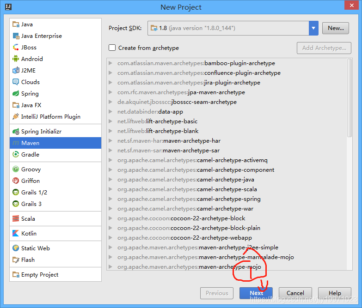362x308 pixels.
Task: Select camel-archetype-java row
Action: tap(227, 179)
